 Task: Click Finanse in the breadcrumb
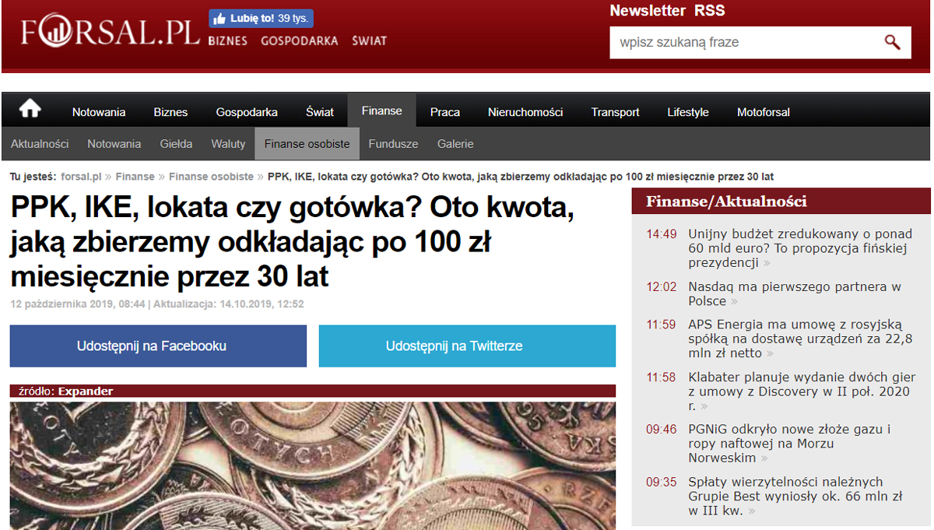click(x=135, y=177)
